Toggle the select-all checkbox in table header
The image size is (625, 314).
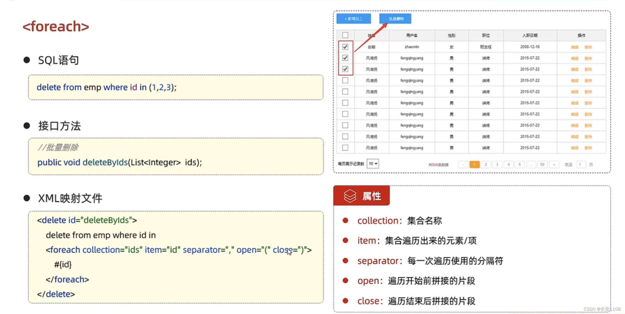(345, 35)
